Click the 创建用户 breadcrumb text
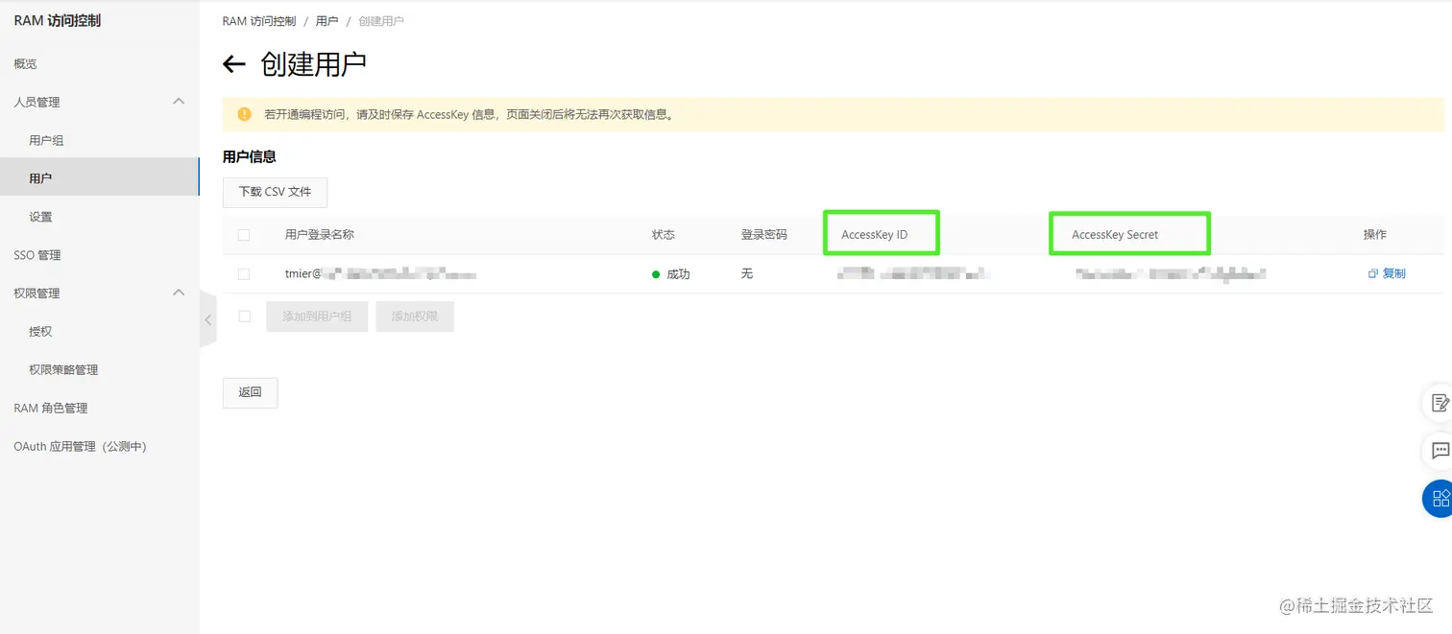Screen dimensions: 1452x634 coord(381,21)
